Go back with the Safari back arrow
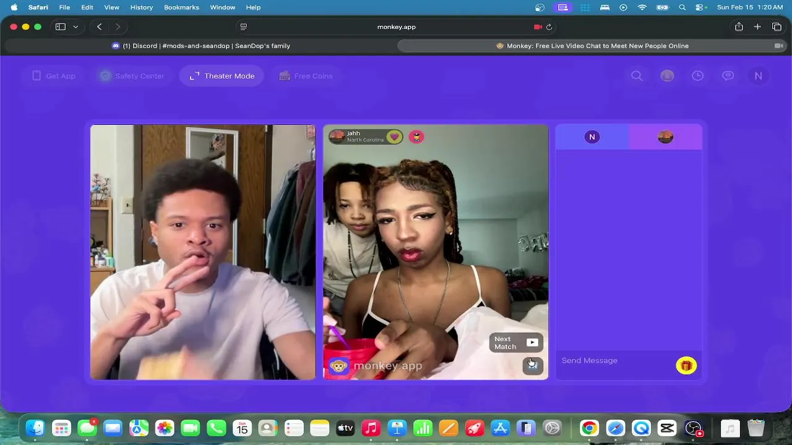The height and width of the screenshot is (445, 792). click(x=99, y=27)
